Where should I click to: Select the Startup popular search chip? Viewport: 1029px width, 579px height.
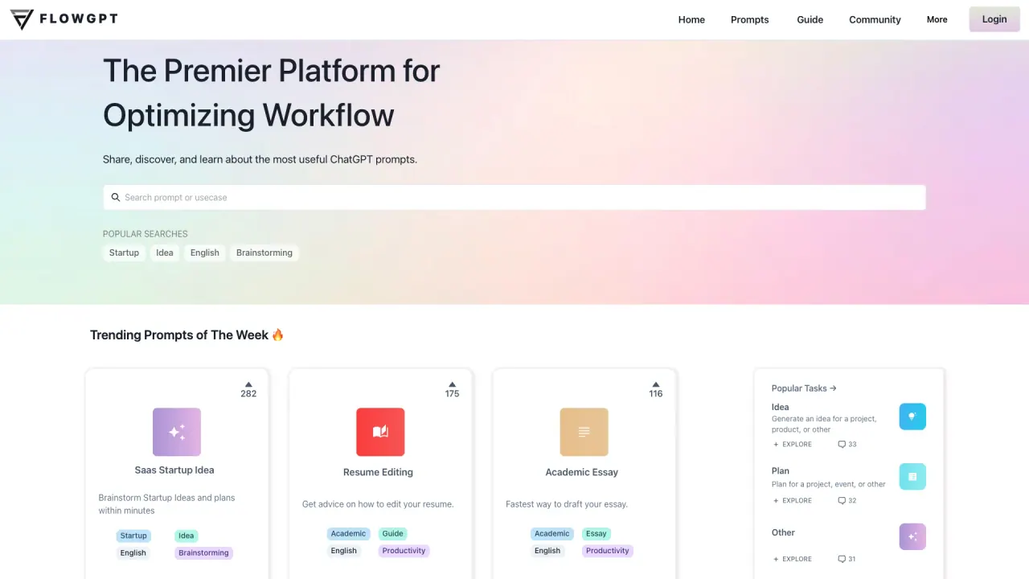tap(124, 253)
